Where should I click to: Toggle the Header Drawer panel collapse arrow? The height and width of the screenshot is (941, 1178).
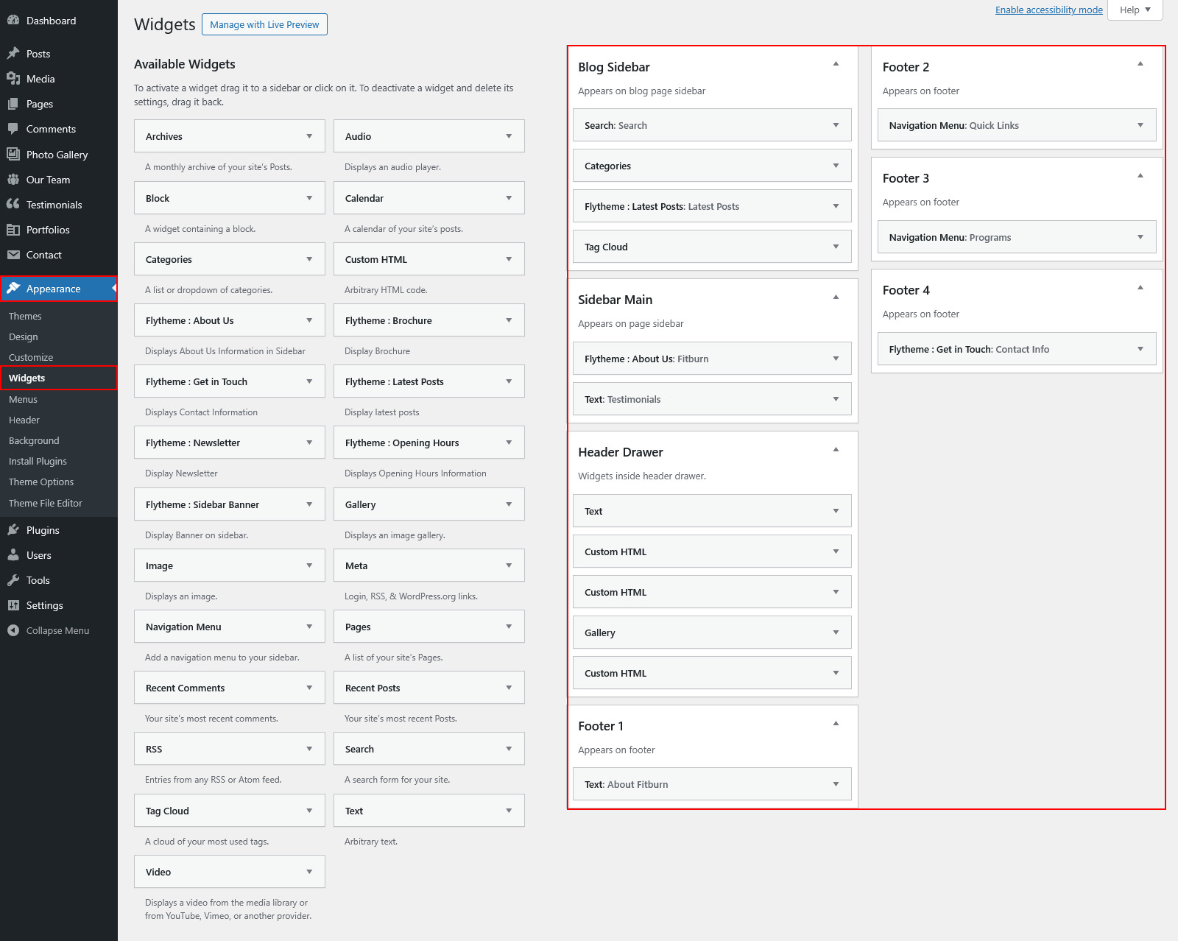point(836,450)
